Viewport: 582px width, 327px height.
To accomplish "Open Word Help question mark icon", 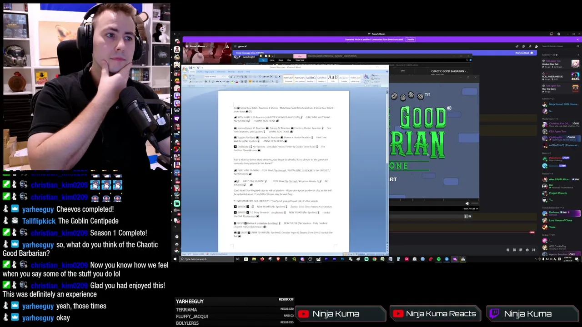I will pyautogui.click(x=387, y=71).
